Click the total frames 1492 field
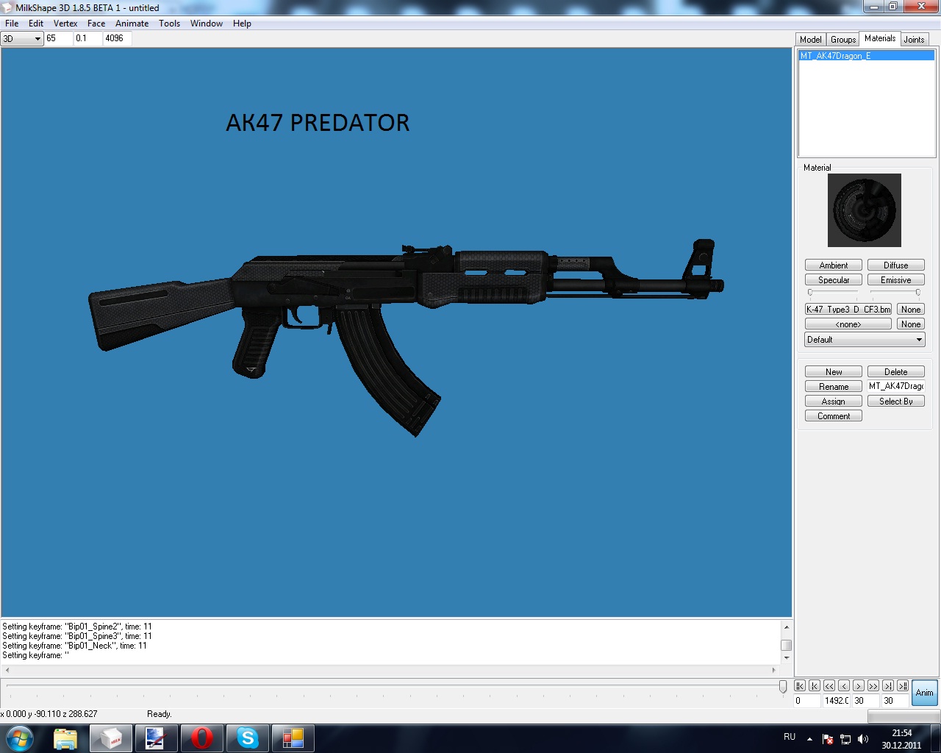The height and width of the screenshot is (753, 941). pos(837,701)
